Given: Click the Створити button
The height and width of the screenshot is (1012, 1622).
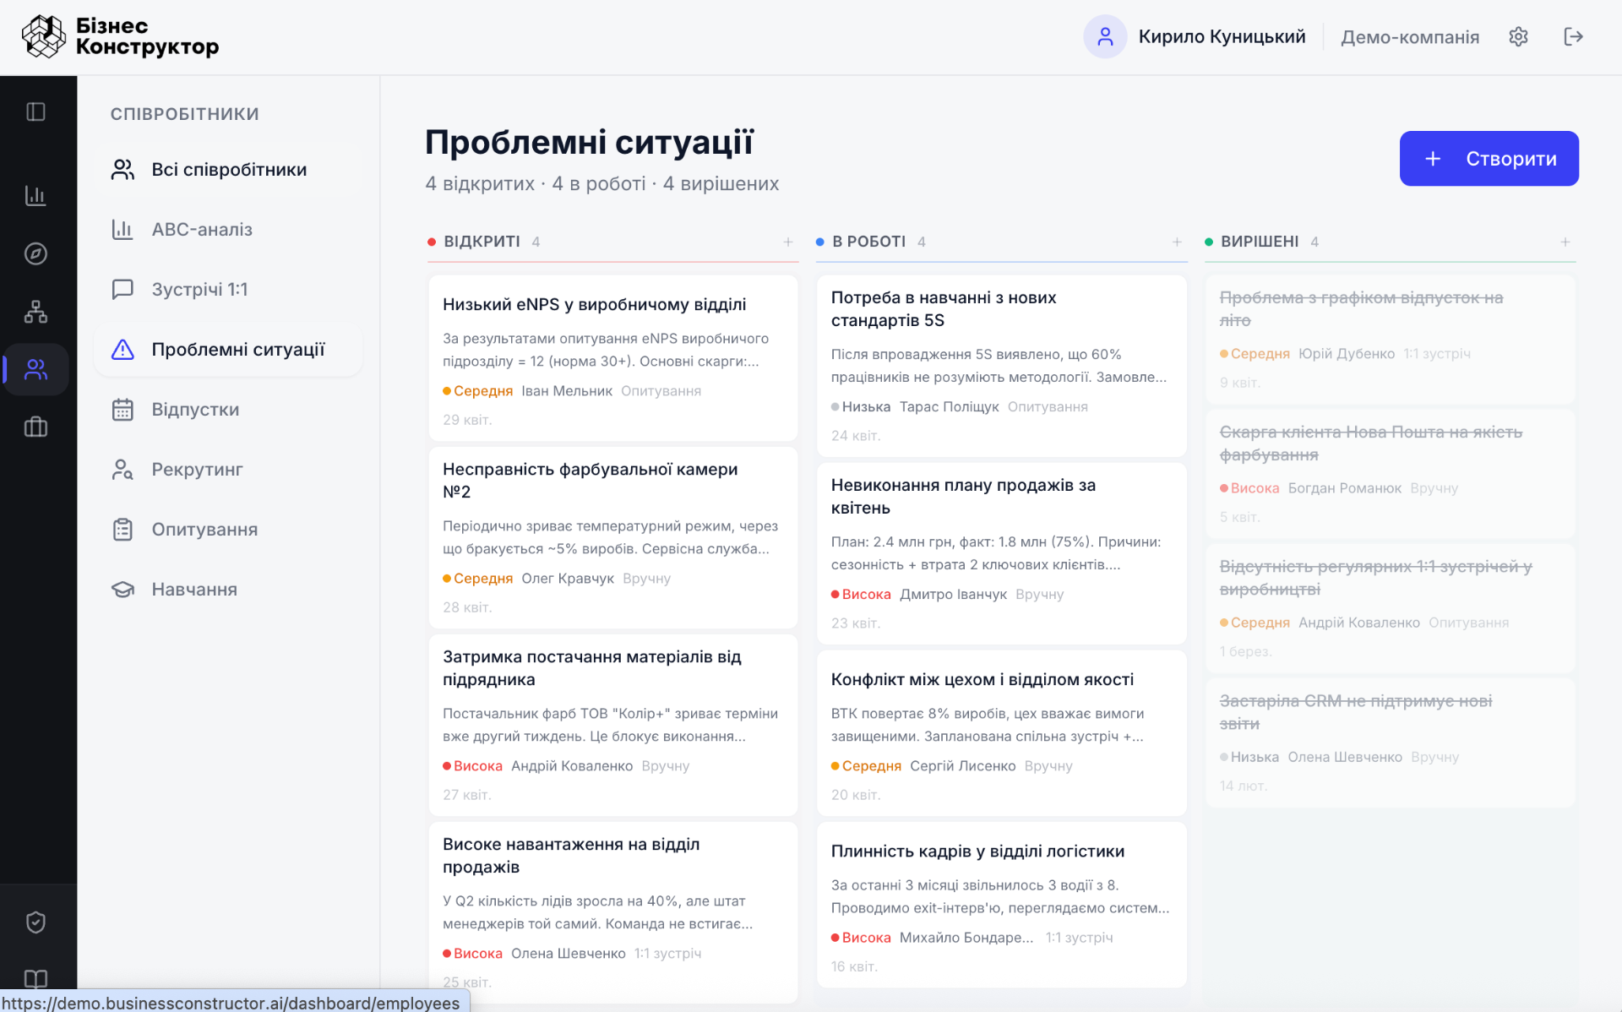Looking at the screenshot, I should tap(1489, 159).
